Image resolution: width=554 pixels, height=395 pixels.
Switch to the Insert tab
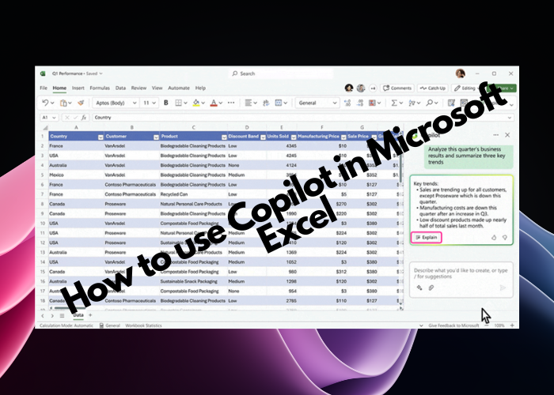[78, 88]
